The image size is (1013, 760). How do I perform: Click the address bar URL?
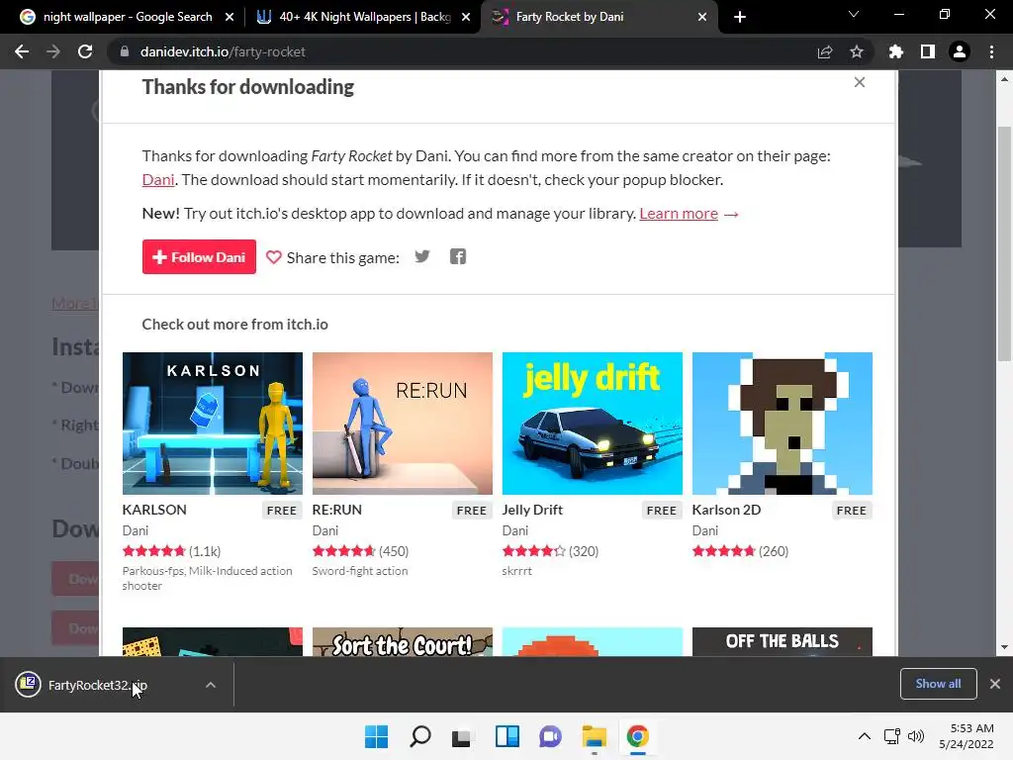(x=223, y=51)
